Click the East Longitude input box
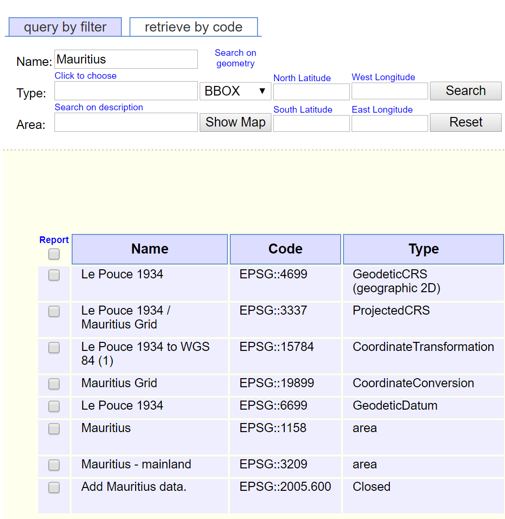This screenshot has width=505, height=519. (x=390, y=124)
